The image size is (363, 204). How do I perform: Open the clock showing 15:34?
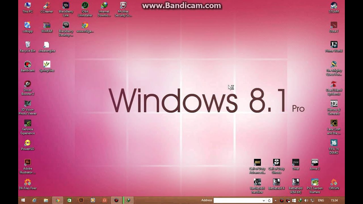[334, 200]
